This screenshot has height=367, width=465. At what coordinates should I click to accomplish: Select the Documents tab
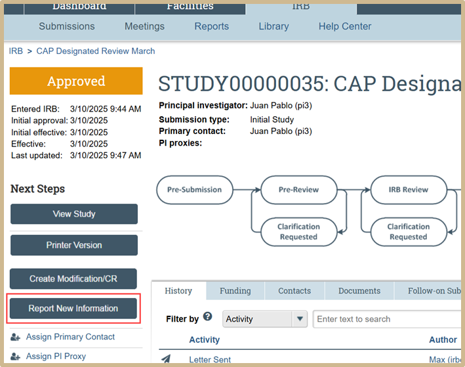(x=359, y=291)
